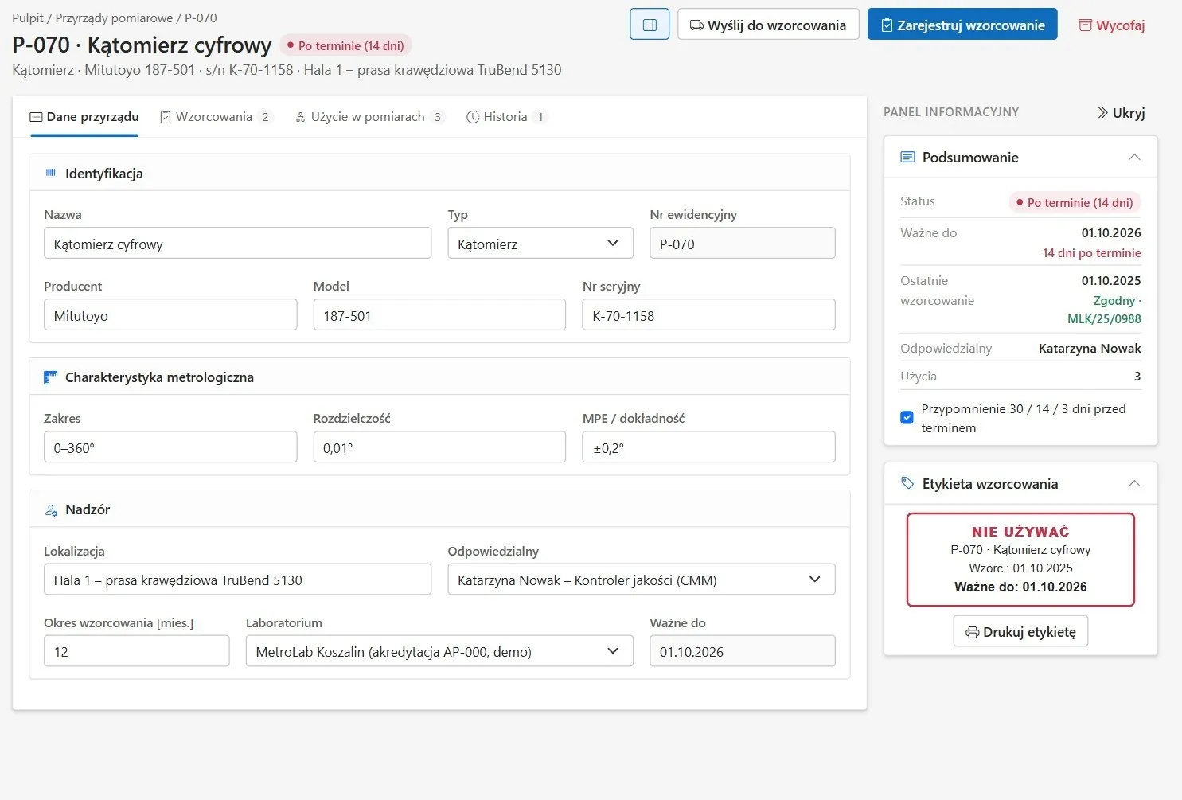Click the MPE / dokładność field ±0,2°
Viewport: 1182px width, 800px height.
click(x=708, y=447)
